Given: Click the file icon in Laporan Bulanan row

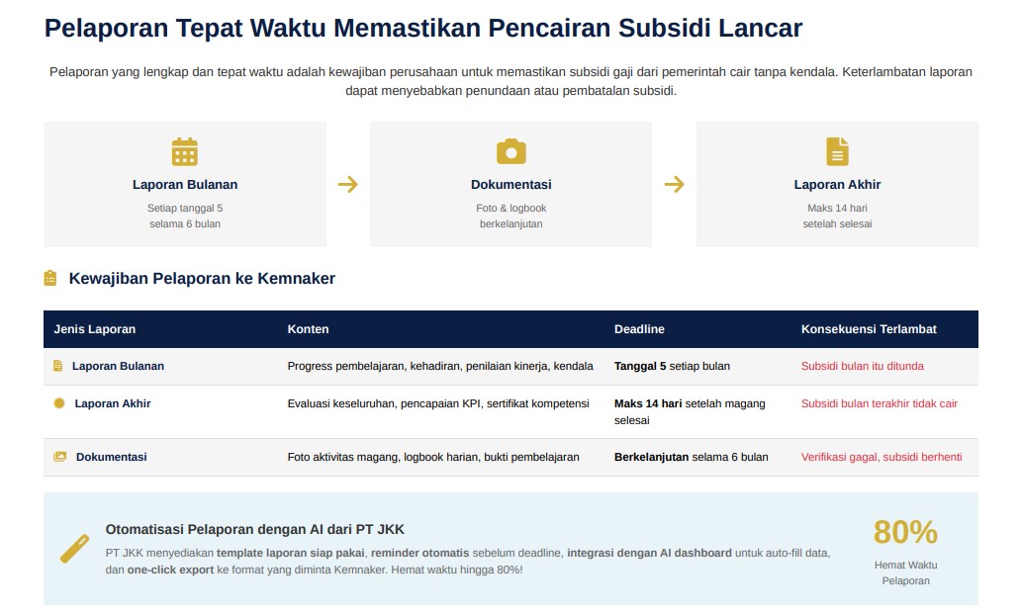Looking at the screenshot, I should [57, 366].
